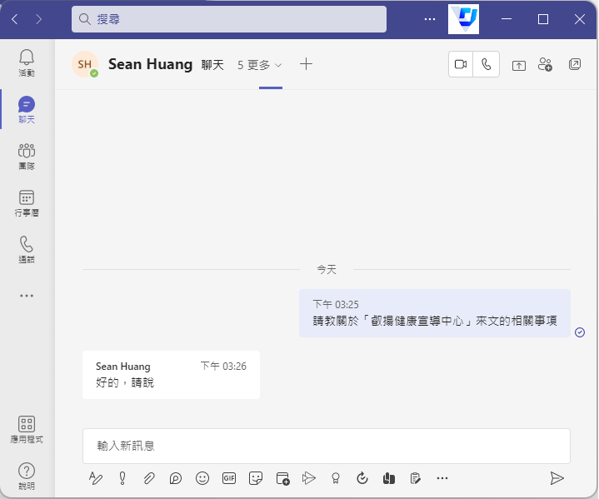Pop out the chat into new window
The height and width of the screenshot is (499, 599).
coord(575,65)
